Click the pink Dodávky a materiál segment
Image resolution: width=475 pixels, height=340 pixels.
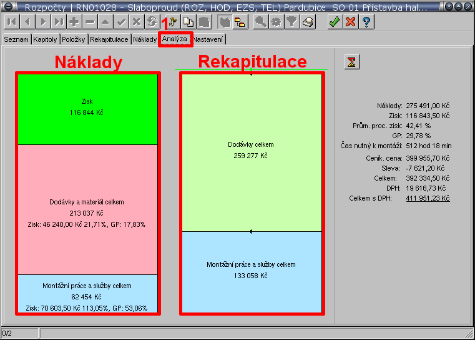(x=87, y=210)
